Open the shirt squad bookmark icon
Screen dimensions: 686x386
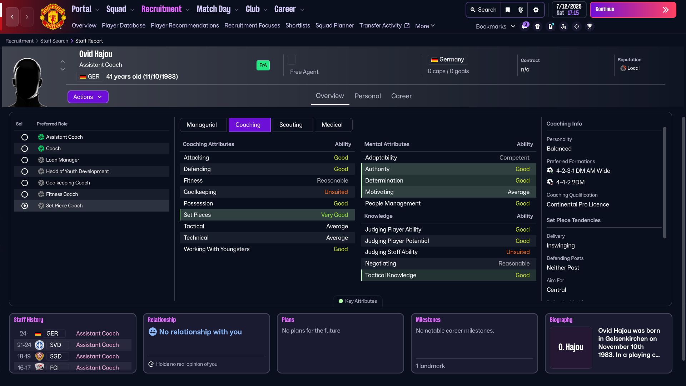[537, 26]
